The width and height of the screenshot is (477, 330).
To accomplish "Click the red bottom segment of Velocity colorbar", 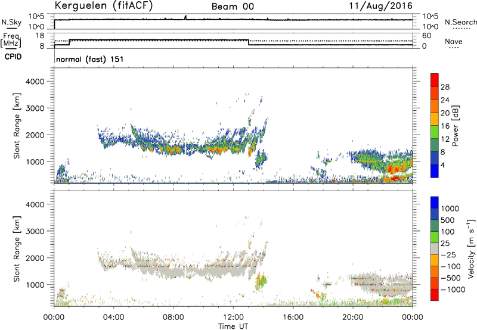I will (x=435, y=295).
